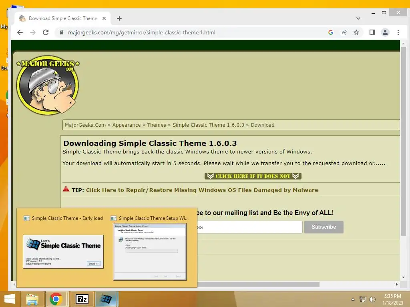Click the scroll down arrow
Screen dimensions: 410x307
pos(403,277)
